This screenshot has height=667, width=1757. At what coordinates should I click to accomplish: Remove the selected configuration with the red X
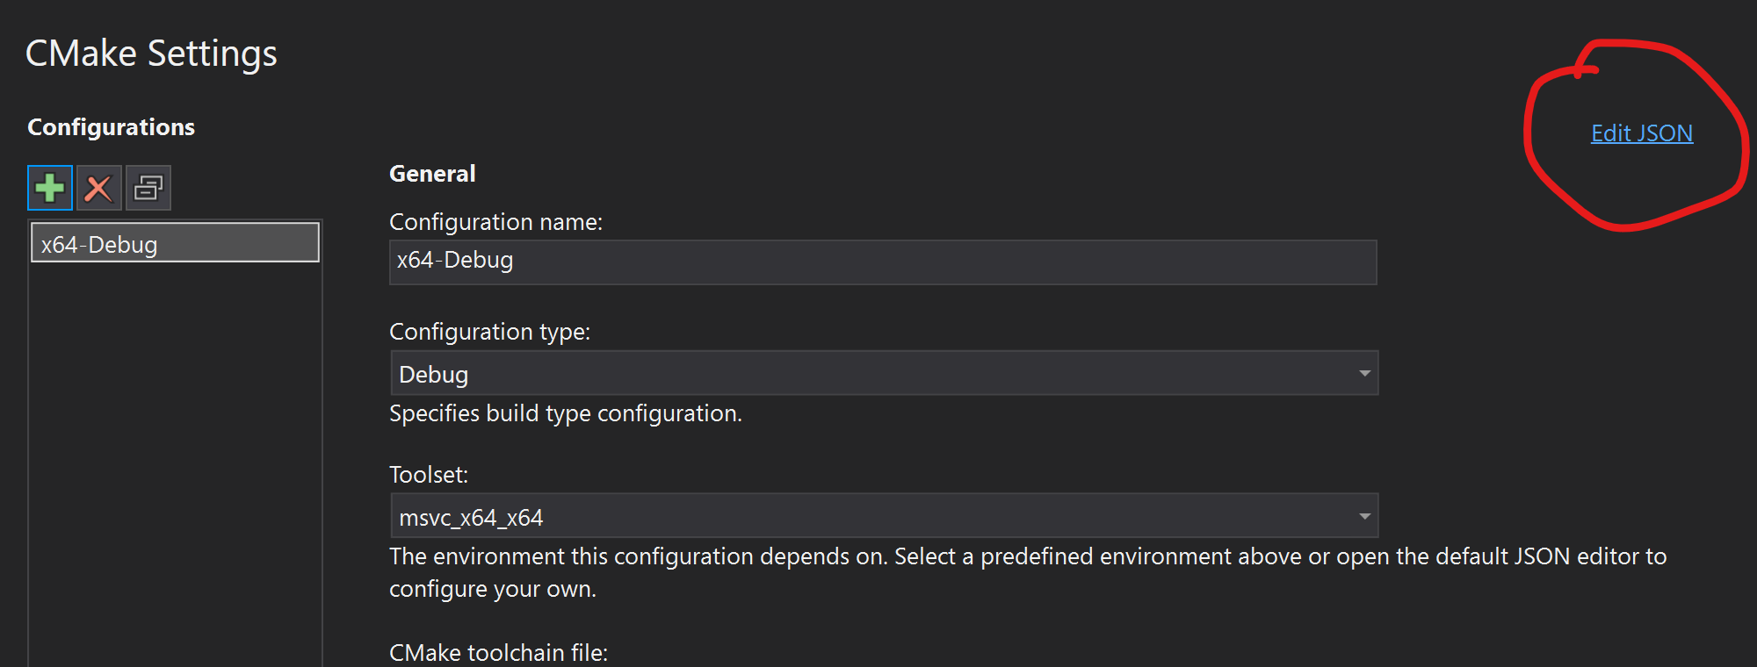click(99, 188)
